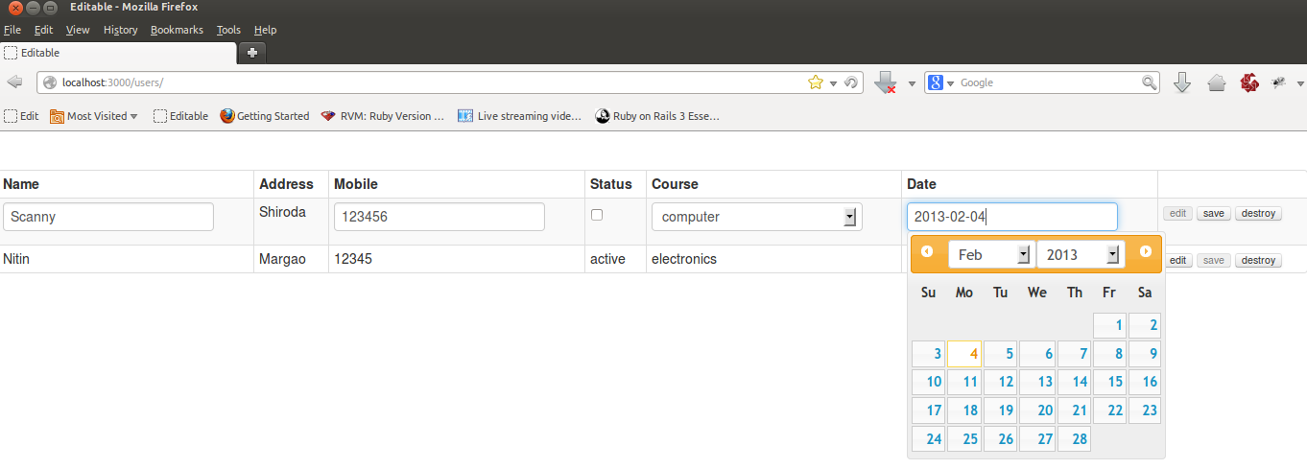Click the search magnifier icon
This screenshot has width=1307, height=469.
1149,82
